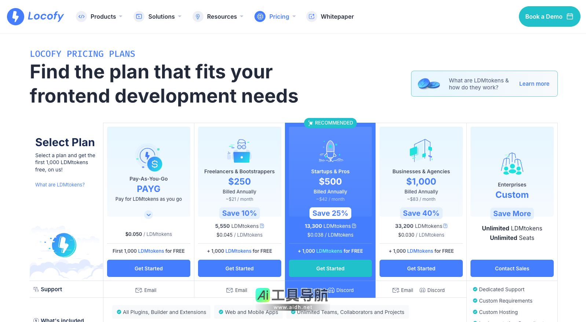
Task: Click the Locofy logo
Action: click(35, 16)
